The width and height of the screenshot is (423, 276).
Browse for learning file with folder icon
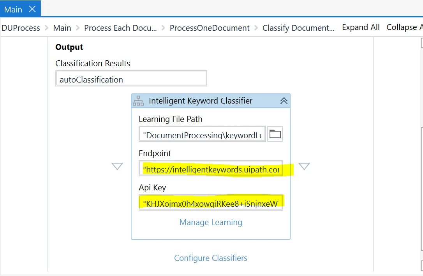click(x=275, y=134)
